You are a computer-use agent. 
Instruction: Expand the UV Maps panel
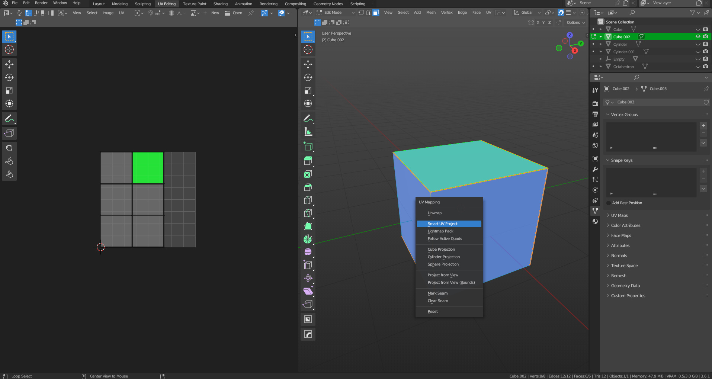[x=619, y=215]
